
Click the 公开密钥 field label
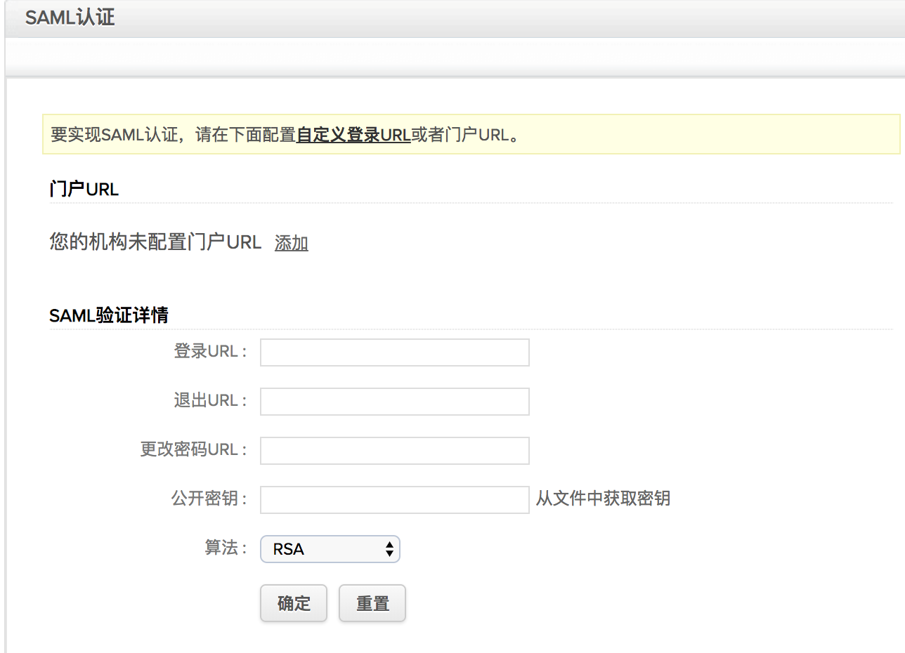click(209, 499)
